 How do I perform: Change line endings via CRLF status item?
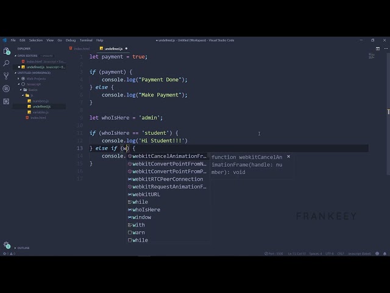click(341, 254)
